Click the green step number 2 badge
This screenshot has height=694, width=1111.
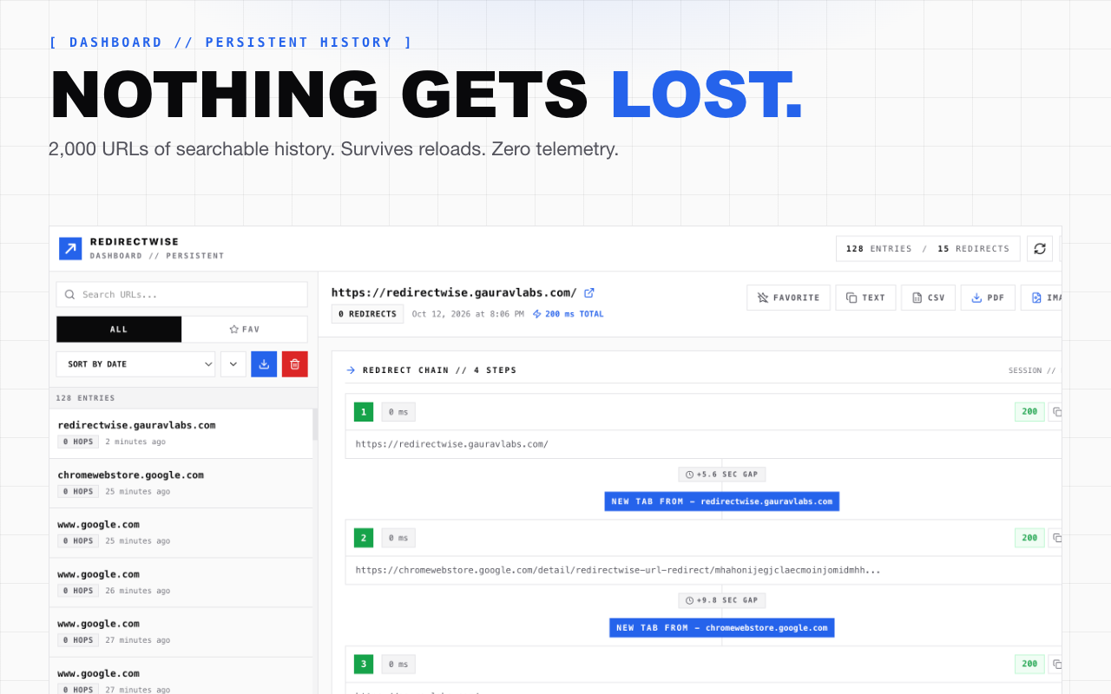click(x=364, y=538)
